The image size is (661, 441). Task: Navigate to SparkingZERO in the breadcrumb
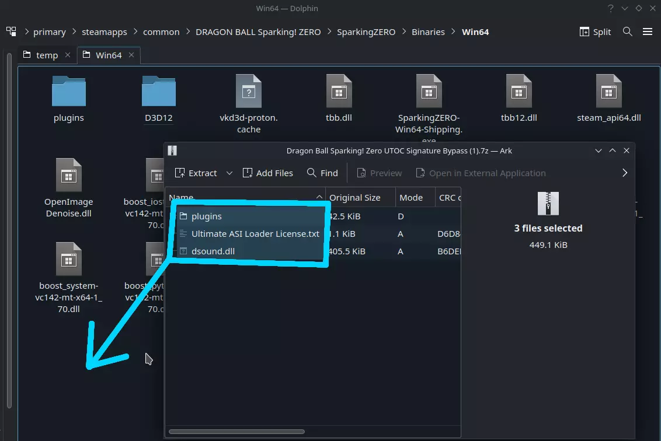(x=366, y=32)
